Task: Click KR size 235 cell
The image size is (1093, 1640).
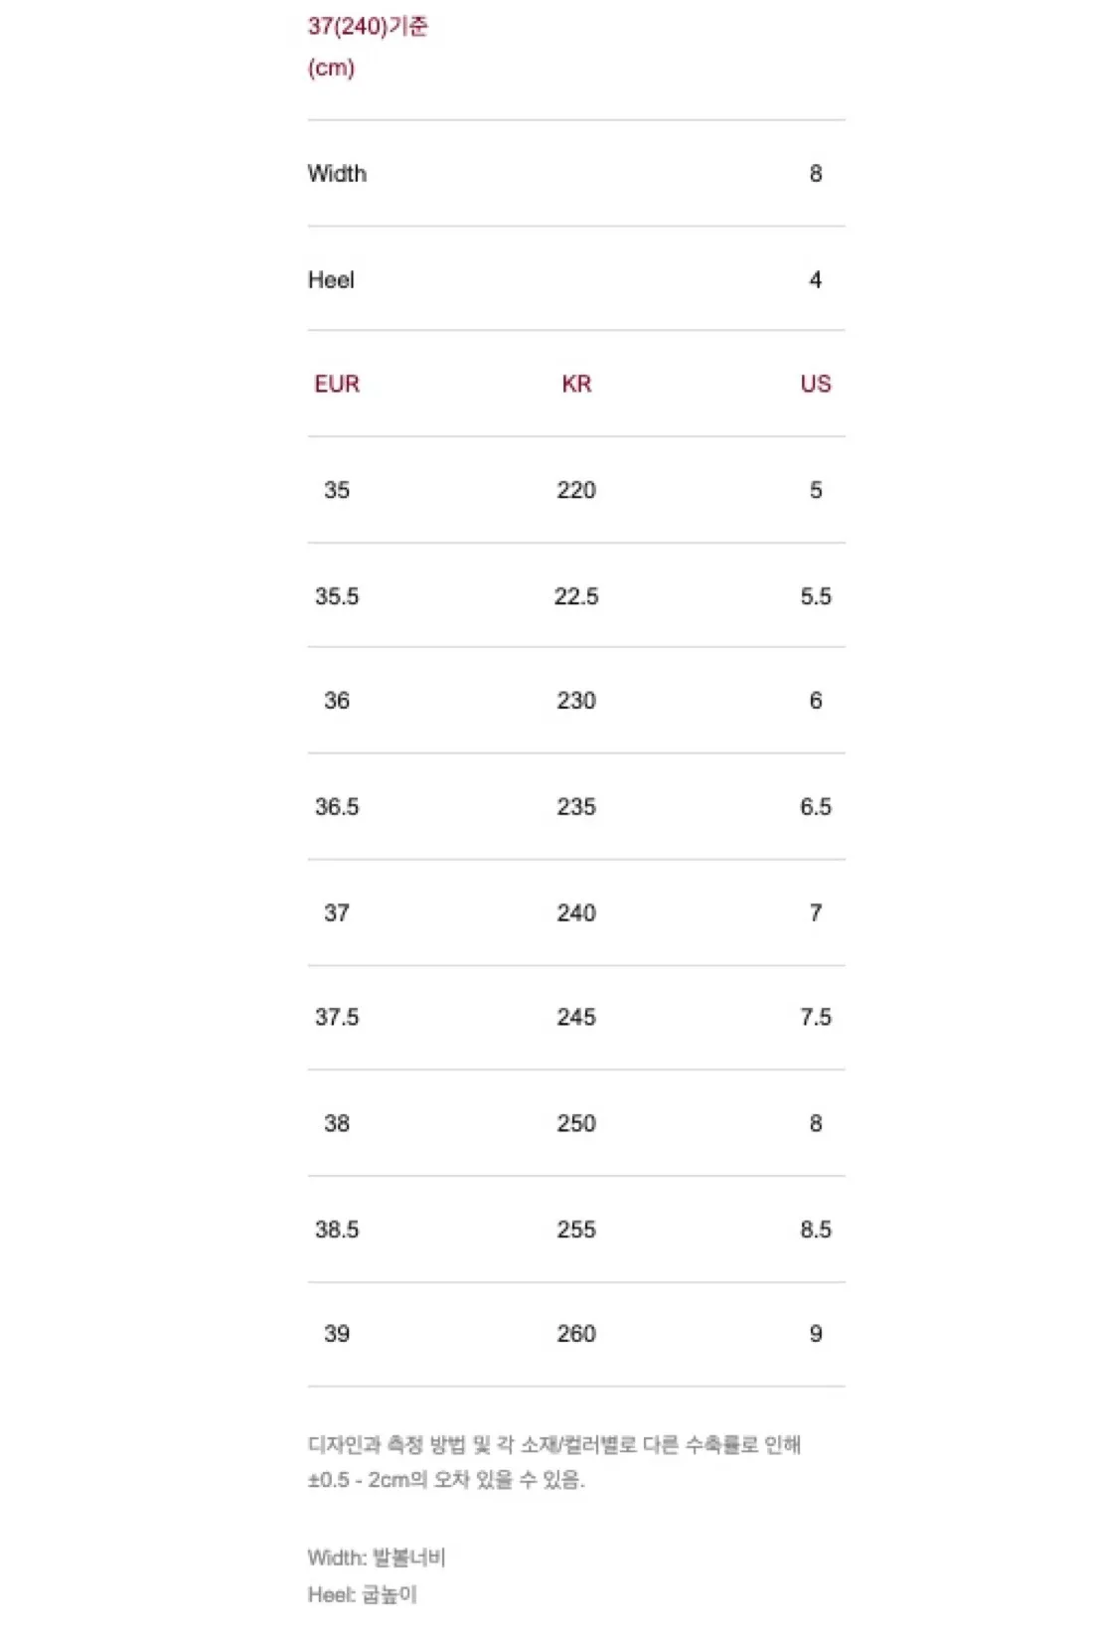Action: (x=576, y=807)
